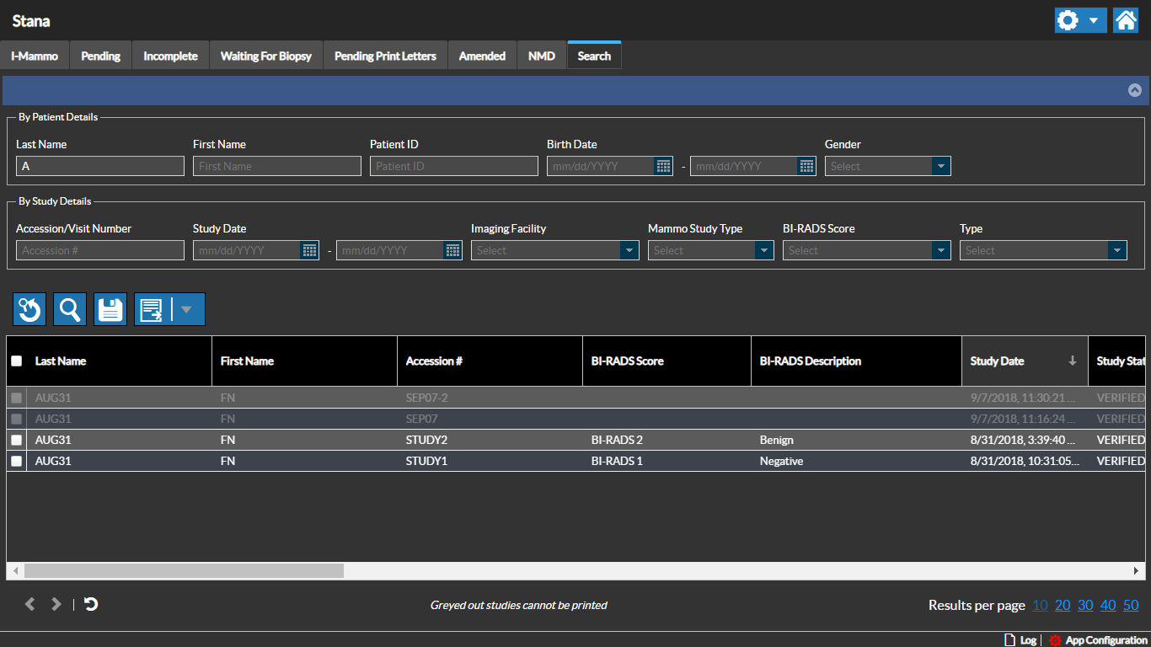1151x647 pixels.
Task: Check the select-all header checkbox
Action: click(x=17, y=361)
